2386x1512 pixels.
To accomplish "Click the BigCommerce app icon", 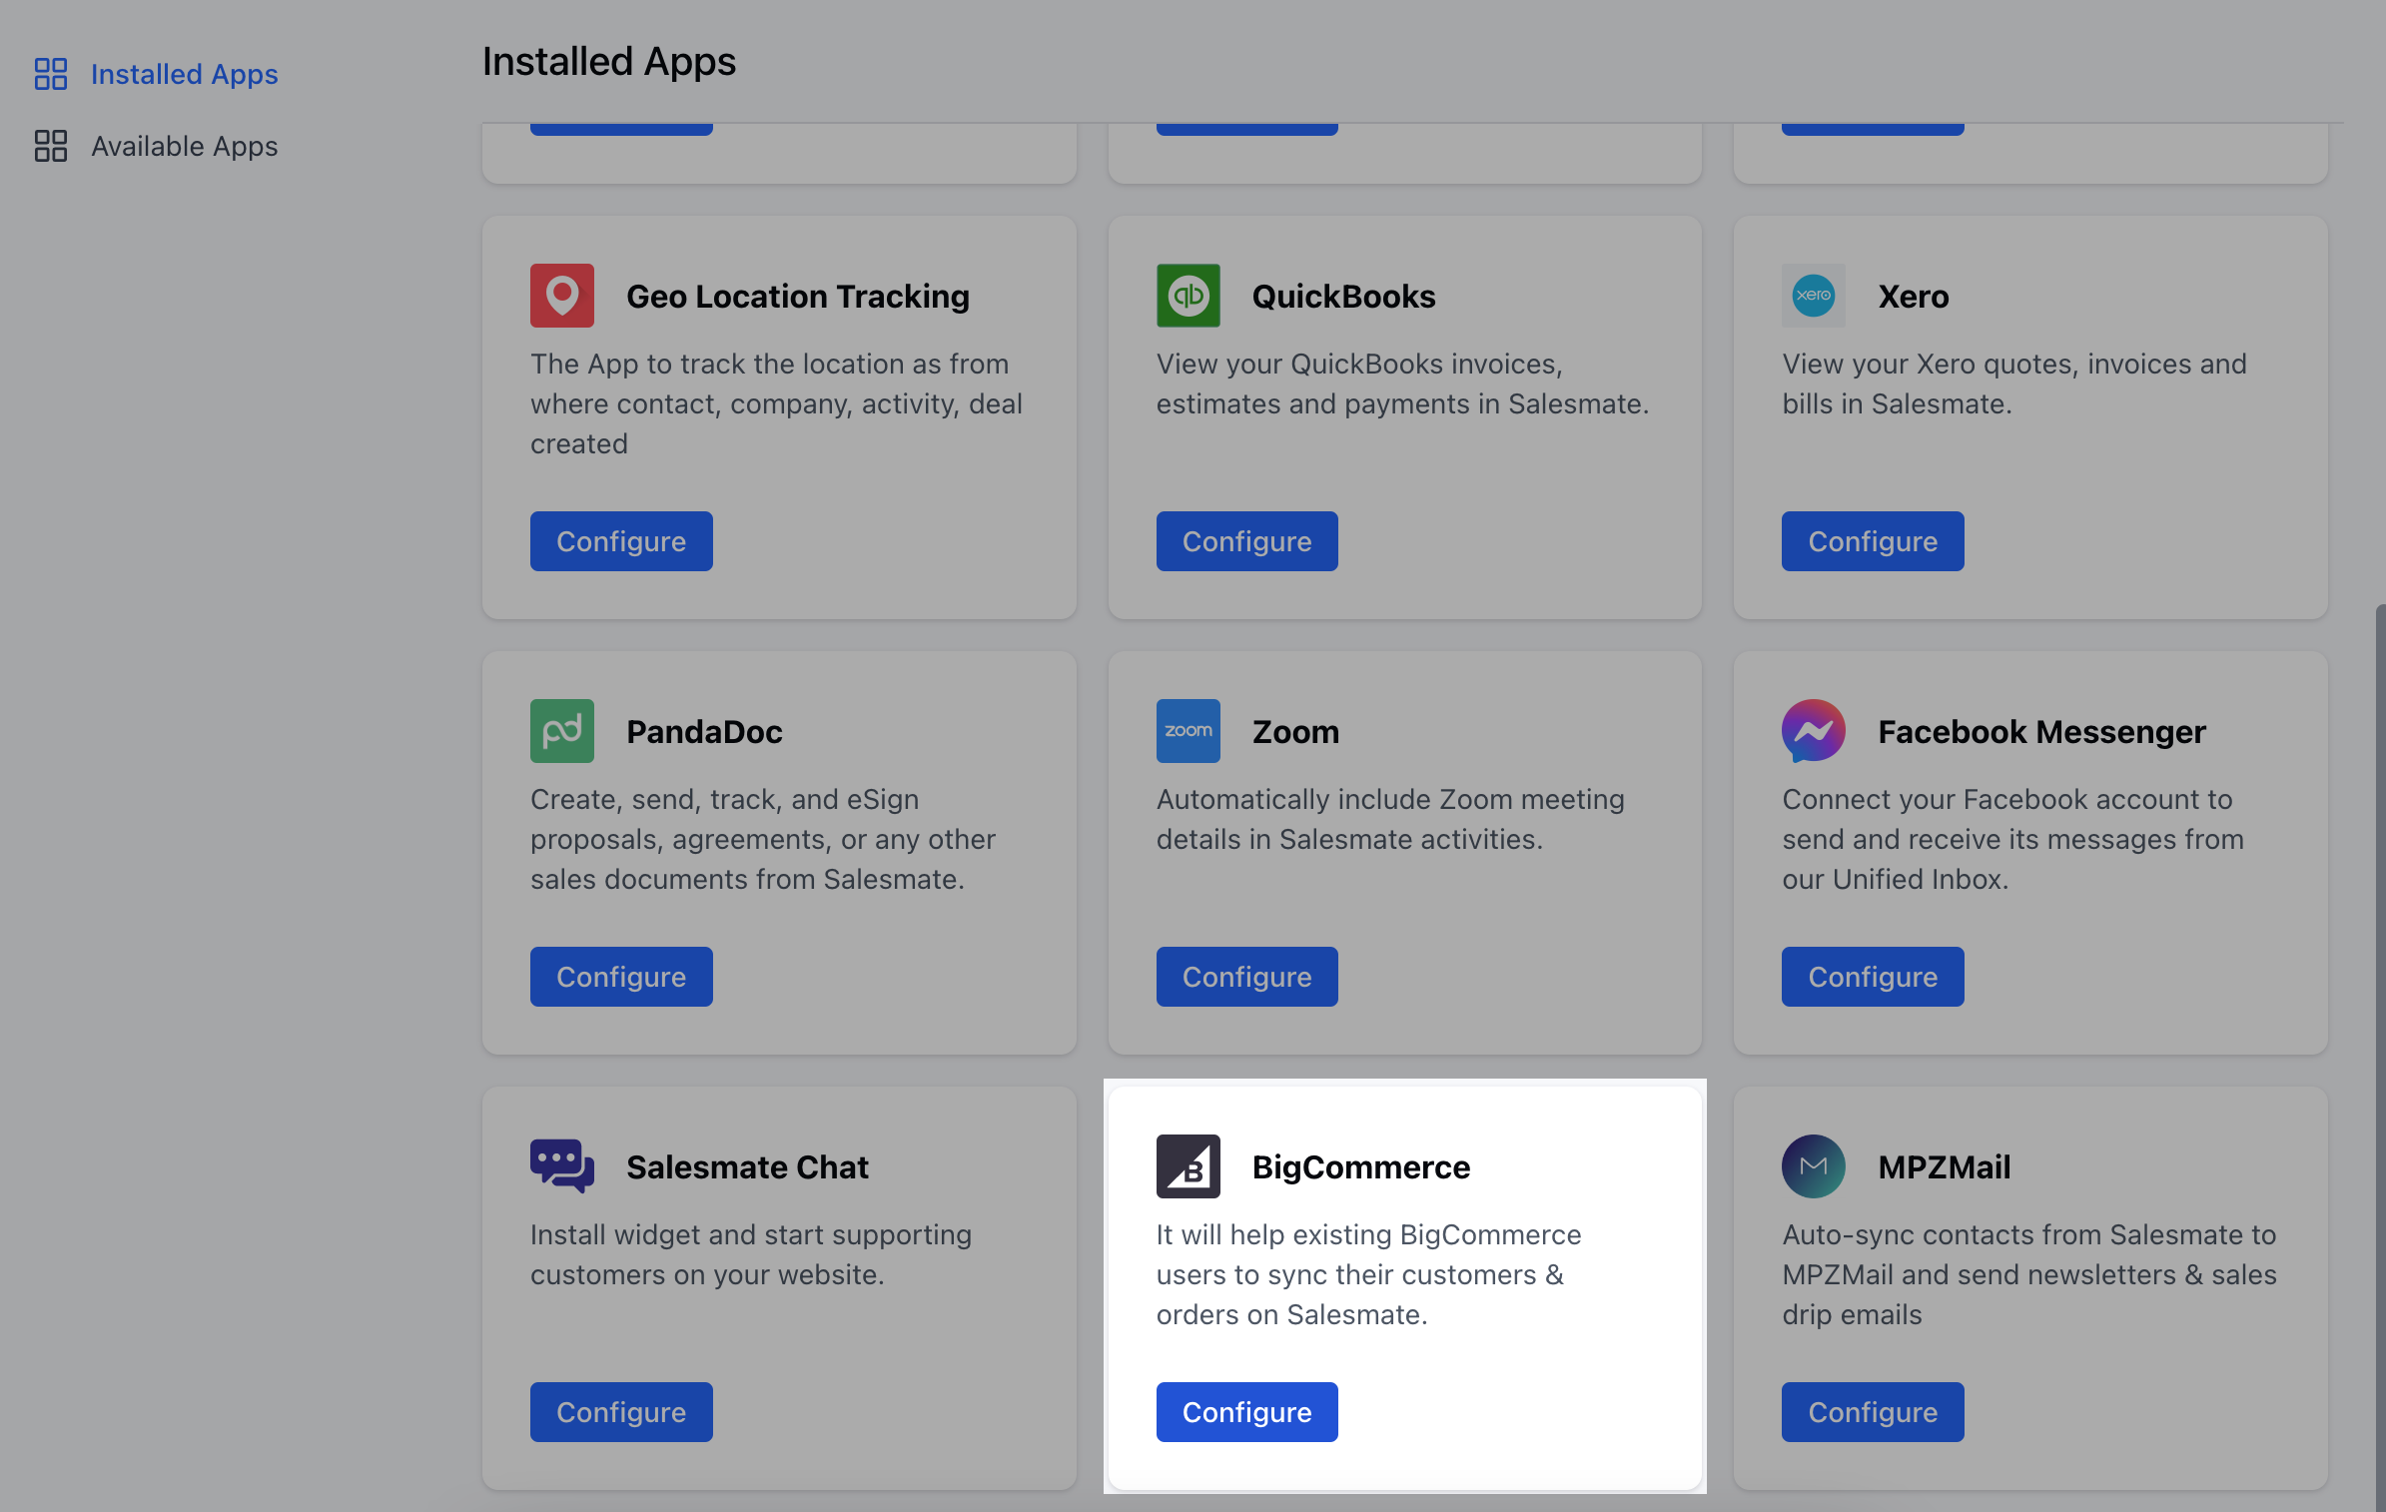I will (1188, 1165).
